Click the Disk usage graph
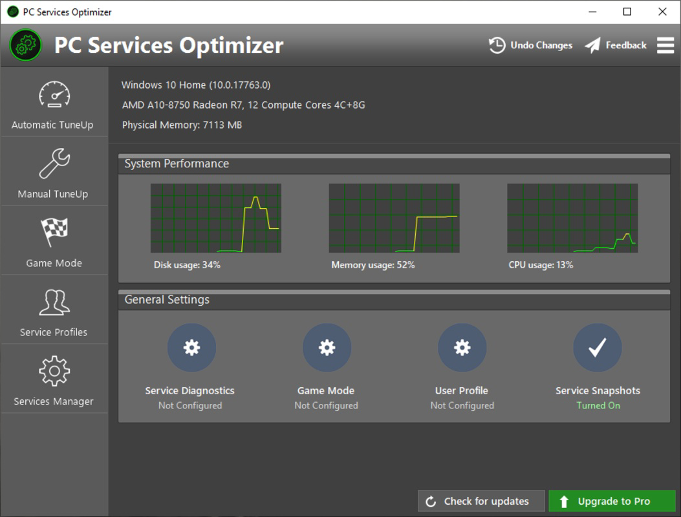Viewport: 681px width, 517px height. click(x=216, y=218)
